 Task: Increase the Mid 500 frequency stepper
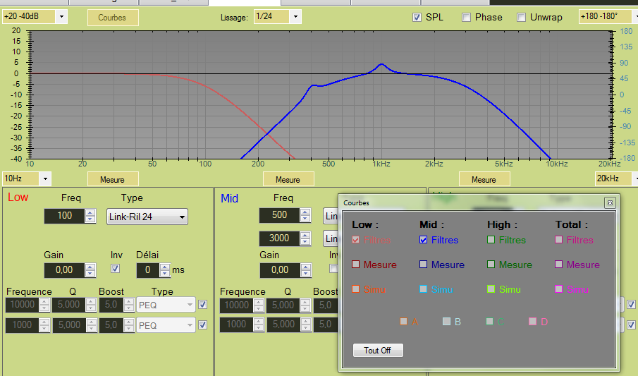305,212
